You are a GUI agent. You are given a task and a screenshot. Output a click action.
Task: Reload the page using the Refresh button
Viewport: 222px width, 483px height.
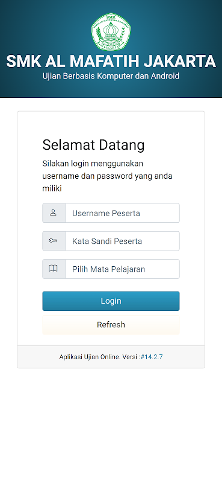tap(111, 325)
